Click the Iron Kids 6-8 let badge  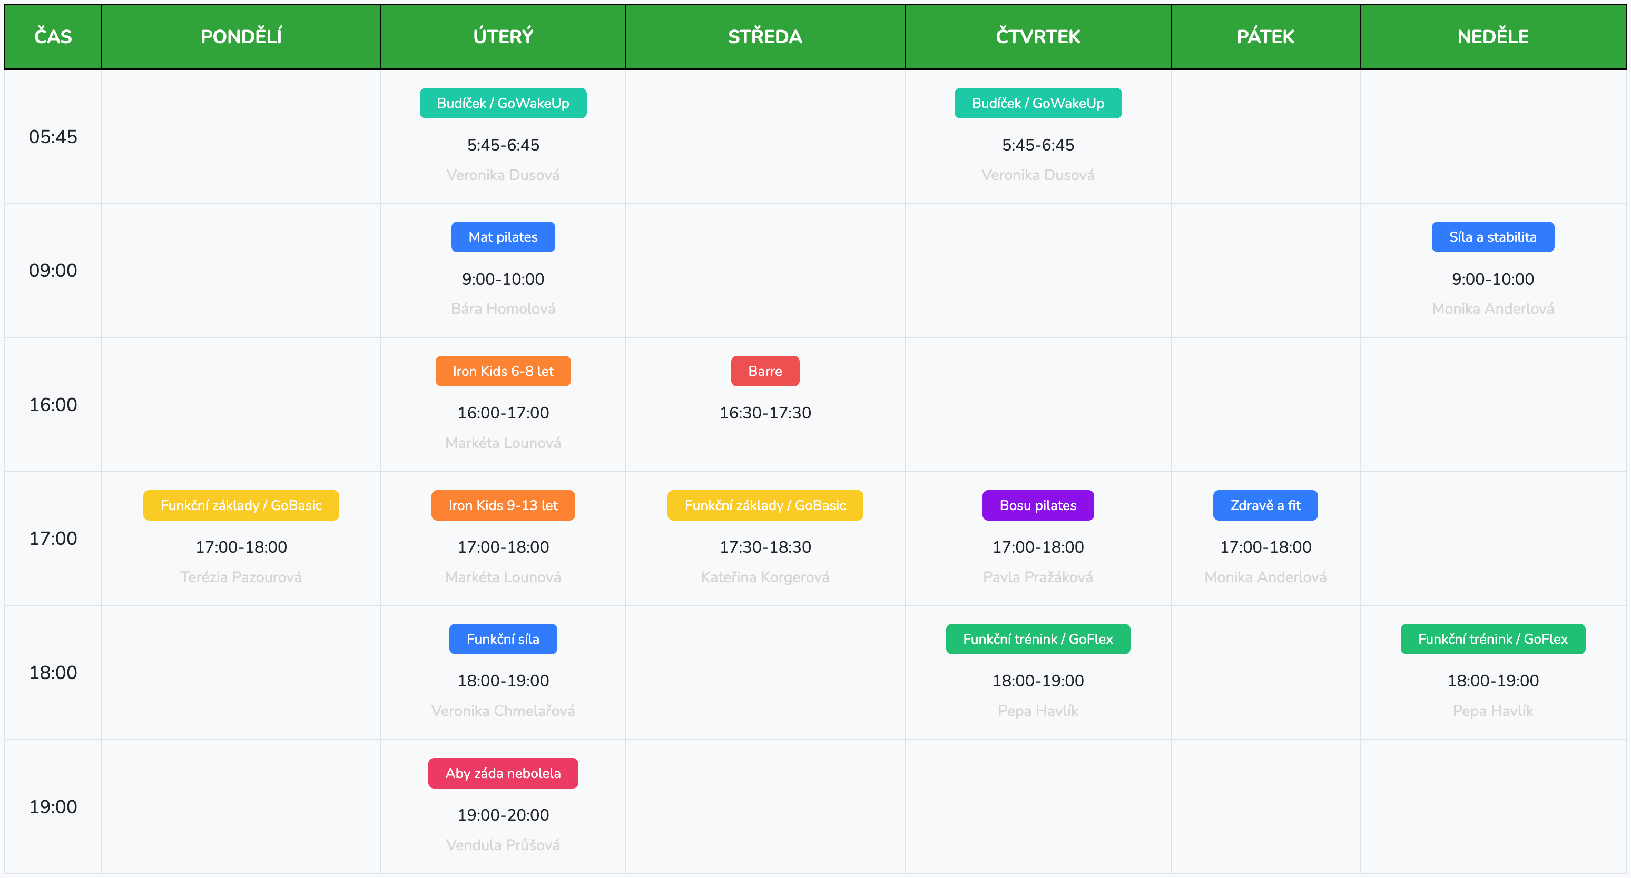click(503, 371)
